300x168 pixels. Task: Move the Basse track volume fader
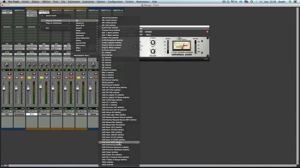90,88
